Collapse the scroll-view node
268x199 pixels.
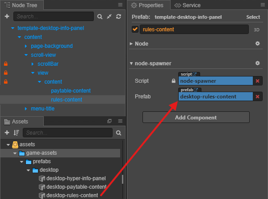[26, 55]
